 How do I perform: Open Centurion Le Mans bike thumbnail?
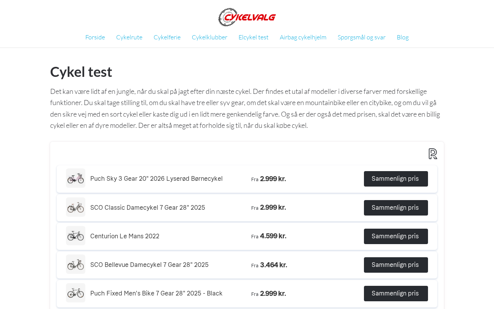[x=76, y=236]
